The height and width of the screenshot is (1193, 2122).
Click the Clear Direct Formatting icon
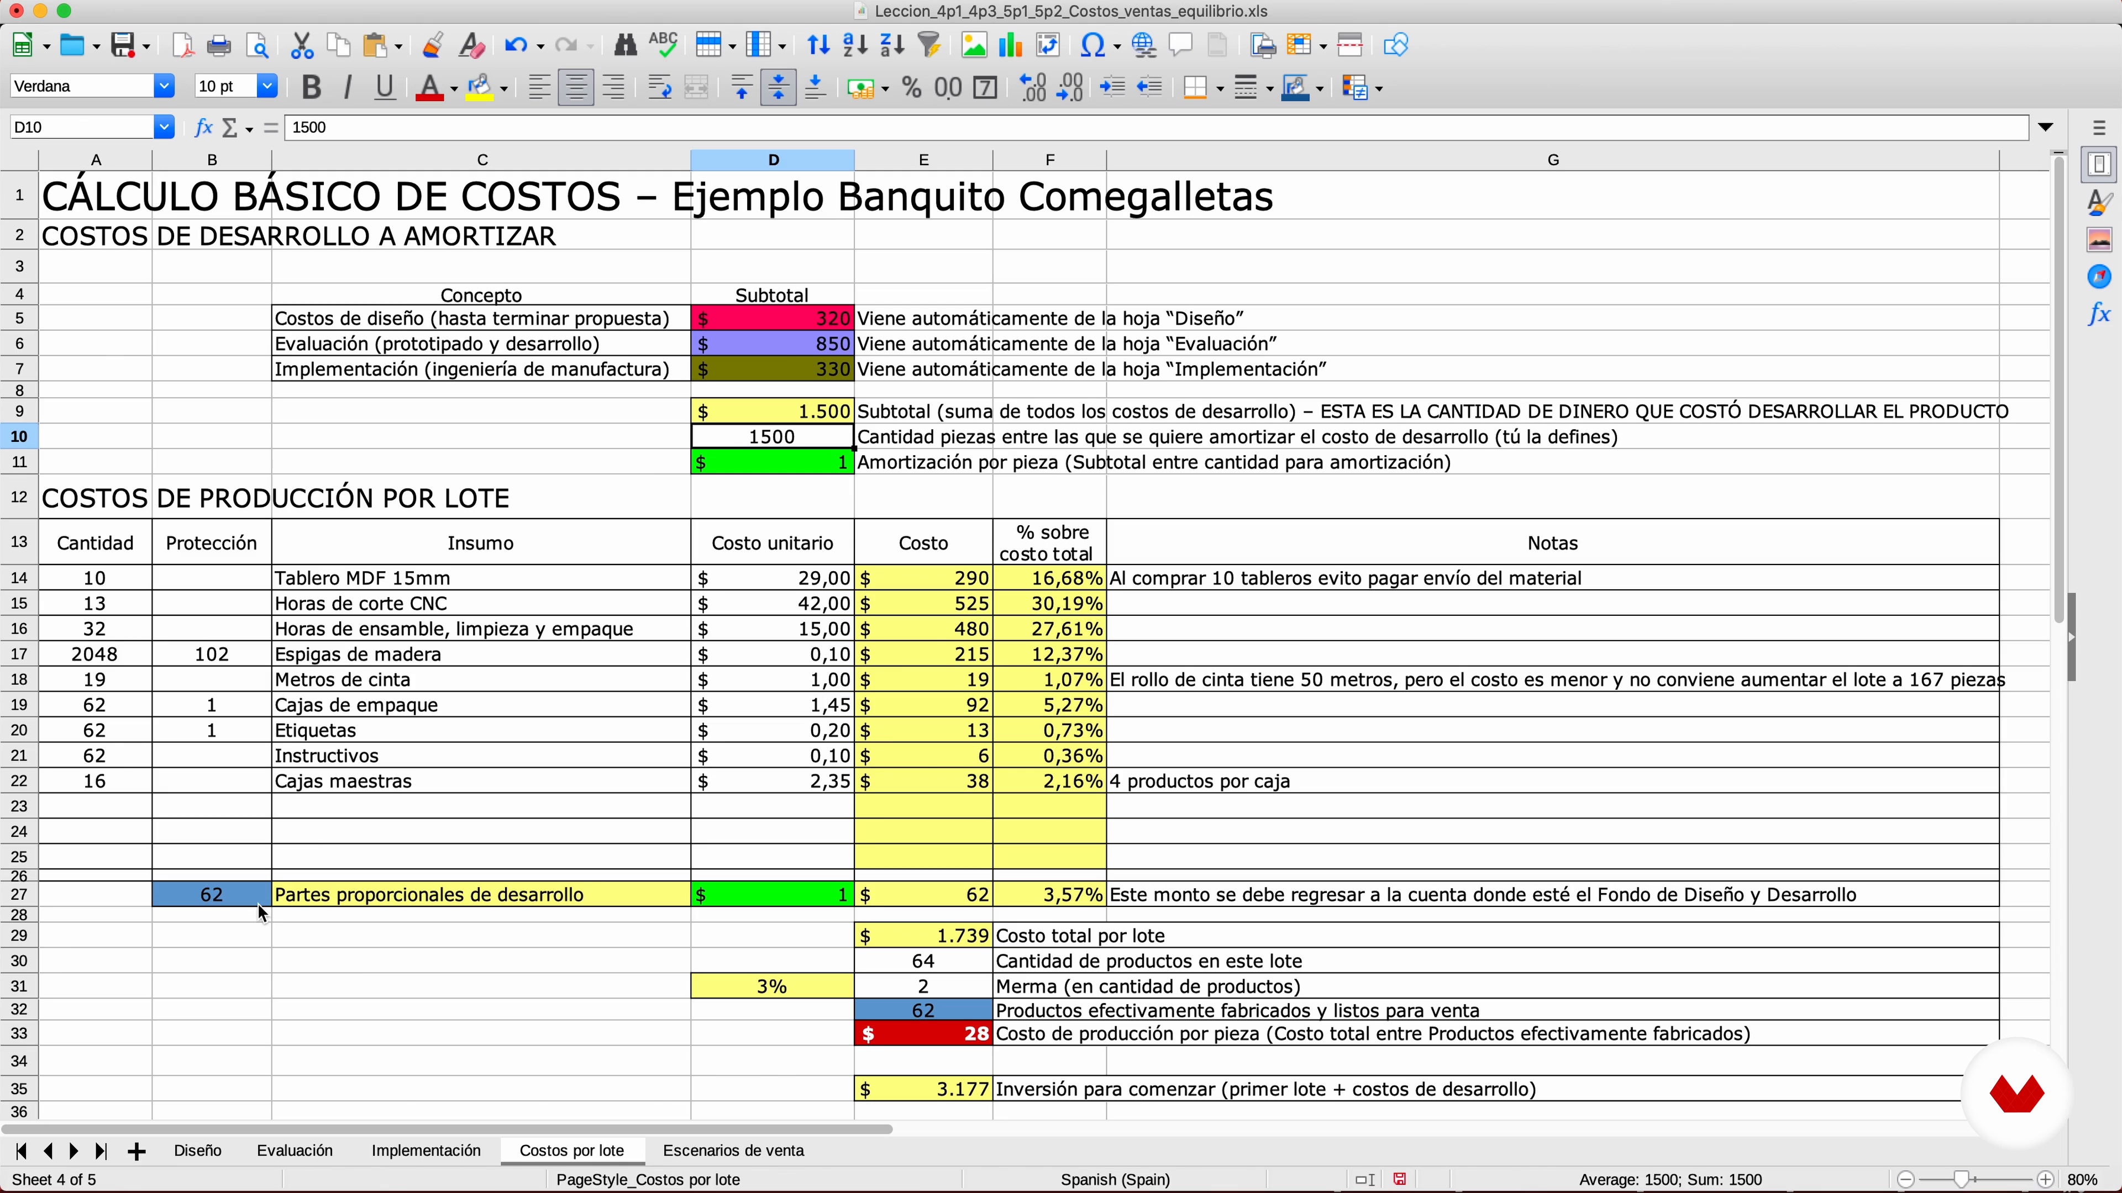(x=472, y=45)
